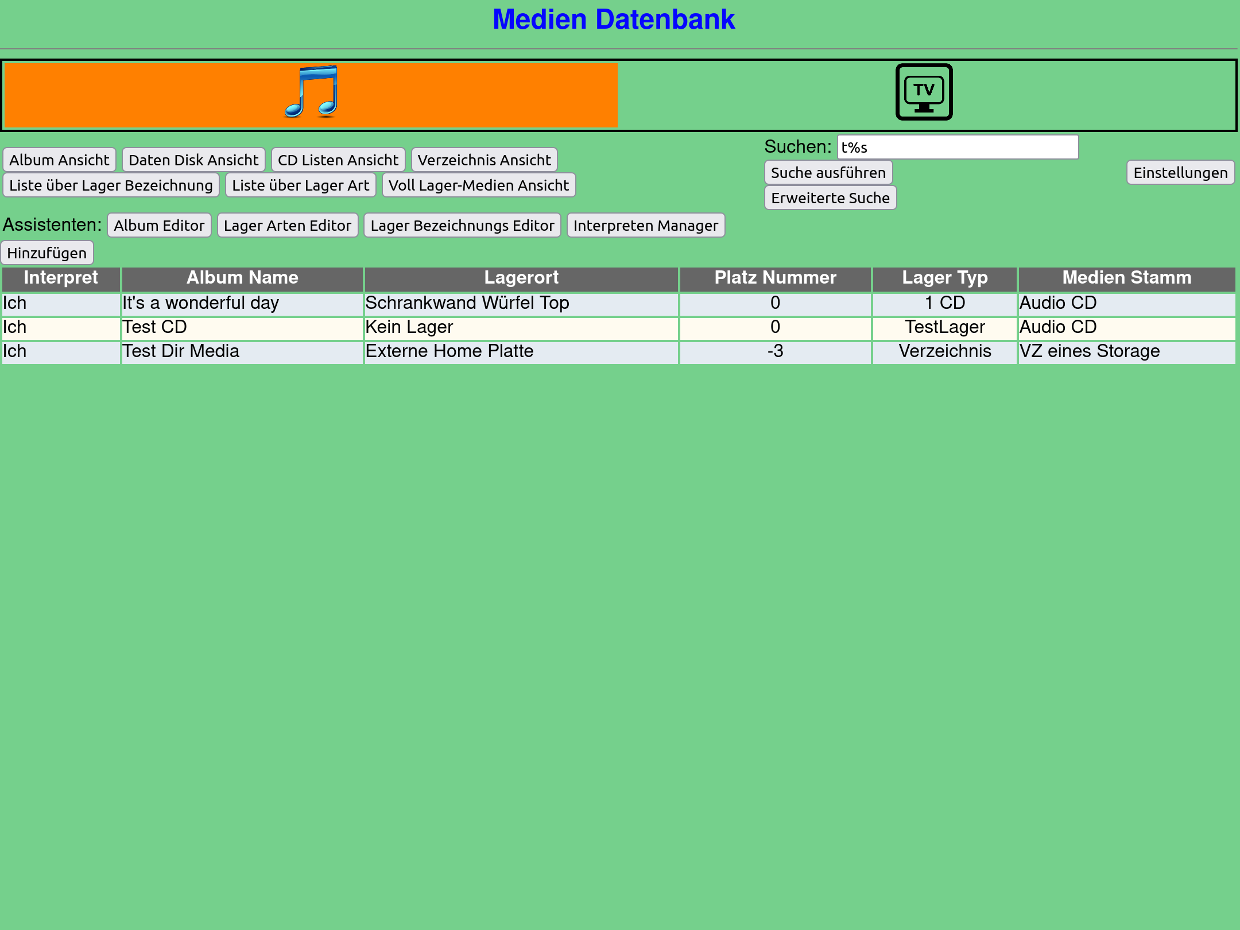Open the Interpreten Manager

pyautogui.click(x=646, y=226)
